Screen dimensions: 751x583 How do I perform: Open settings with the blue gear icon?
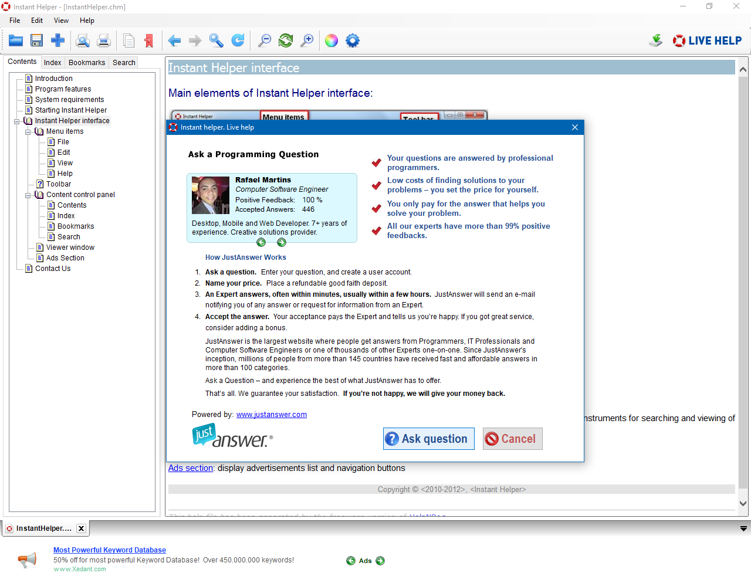[353, 40]
